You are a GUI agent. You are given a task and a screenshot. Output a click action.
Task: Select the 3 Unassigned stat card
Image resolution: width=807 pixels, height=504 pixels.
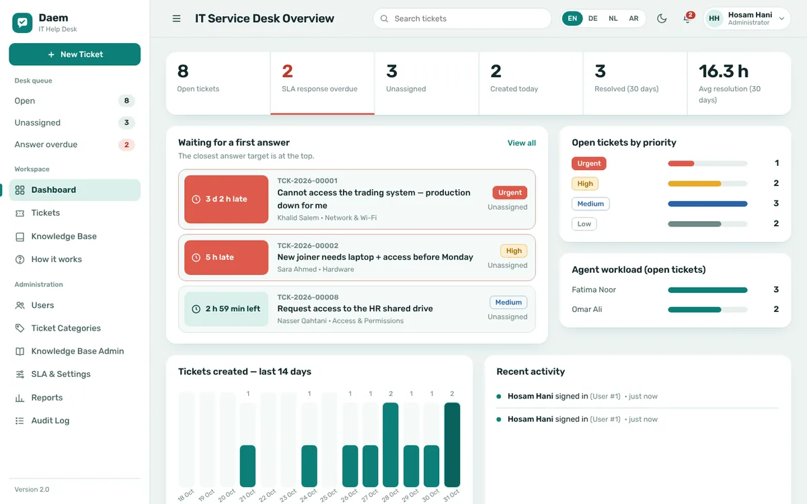pyautogui.click(x=426, y=83)
